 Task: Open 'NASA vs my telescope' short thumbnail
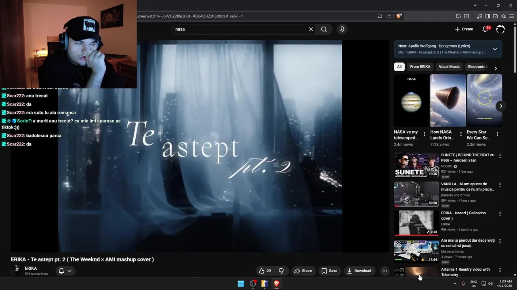[x=412, y=100]
